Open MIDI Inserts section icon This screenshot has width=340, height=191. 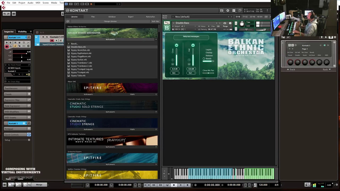click(29, 118)
